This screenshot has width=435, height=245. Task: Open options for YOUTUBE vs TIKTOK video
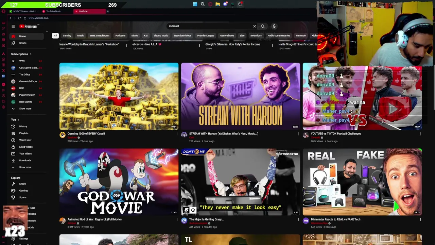[x=420, y=134]
